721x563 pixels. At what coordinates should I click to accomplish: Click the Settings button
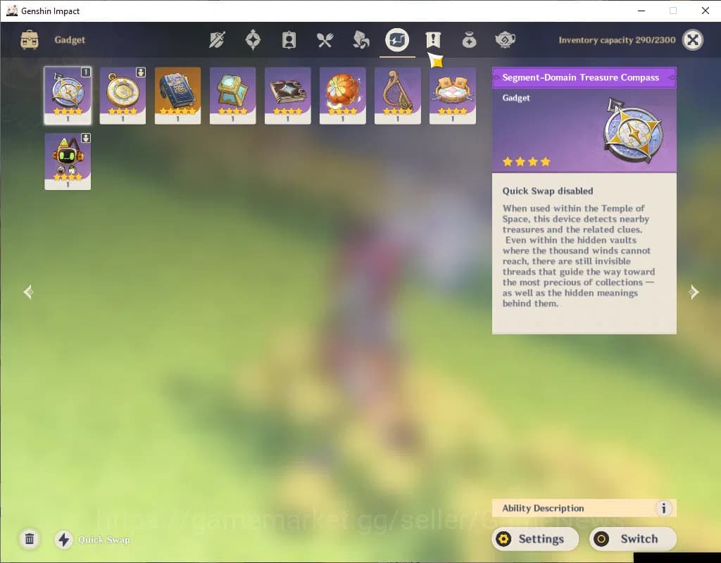(x=535, y=538)
